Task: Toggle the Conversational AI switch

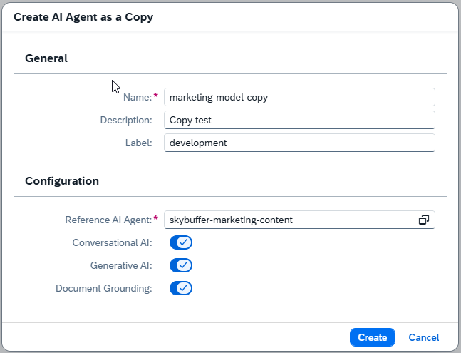Action: point(181,242)
